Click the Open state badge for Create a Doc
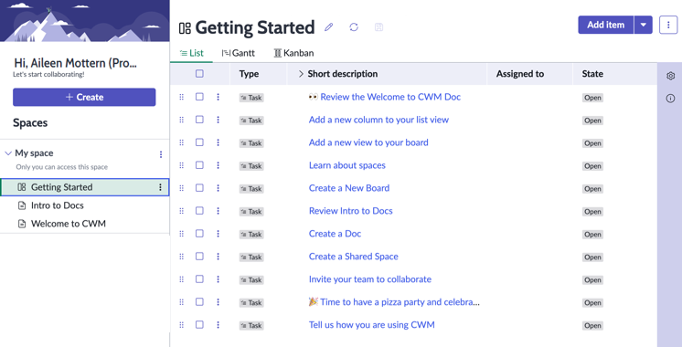Screen dimensions: 682x347 click(592, 235)
